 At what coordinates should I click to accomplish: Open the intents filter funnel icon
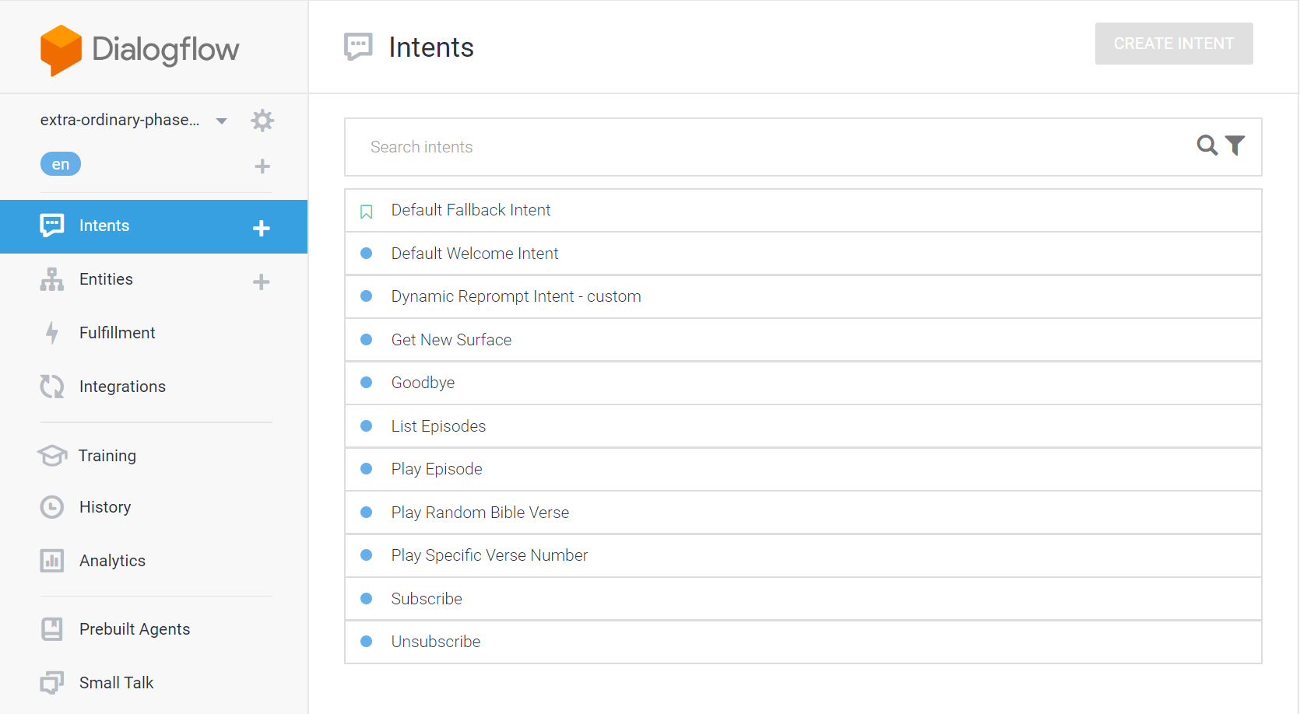pyautogui.click(x=1235, y=145)
